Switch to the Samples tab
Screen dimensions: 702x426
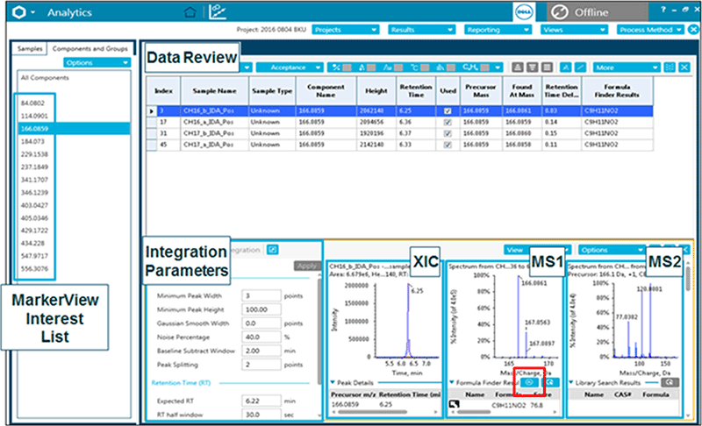tap(30, 48)
